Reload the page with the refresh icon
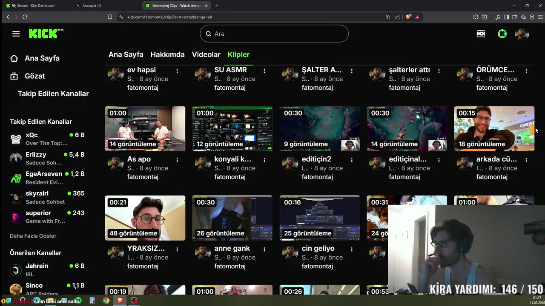This screenshot has height=306, width=545. [25, 17]
